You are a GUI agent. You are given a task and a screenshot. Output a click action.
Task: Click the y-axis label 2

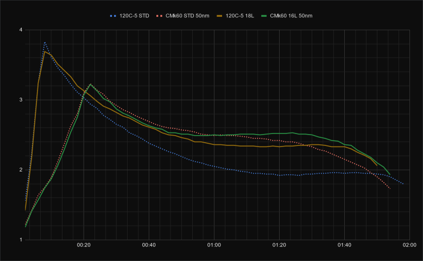(21, 170)
